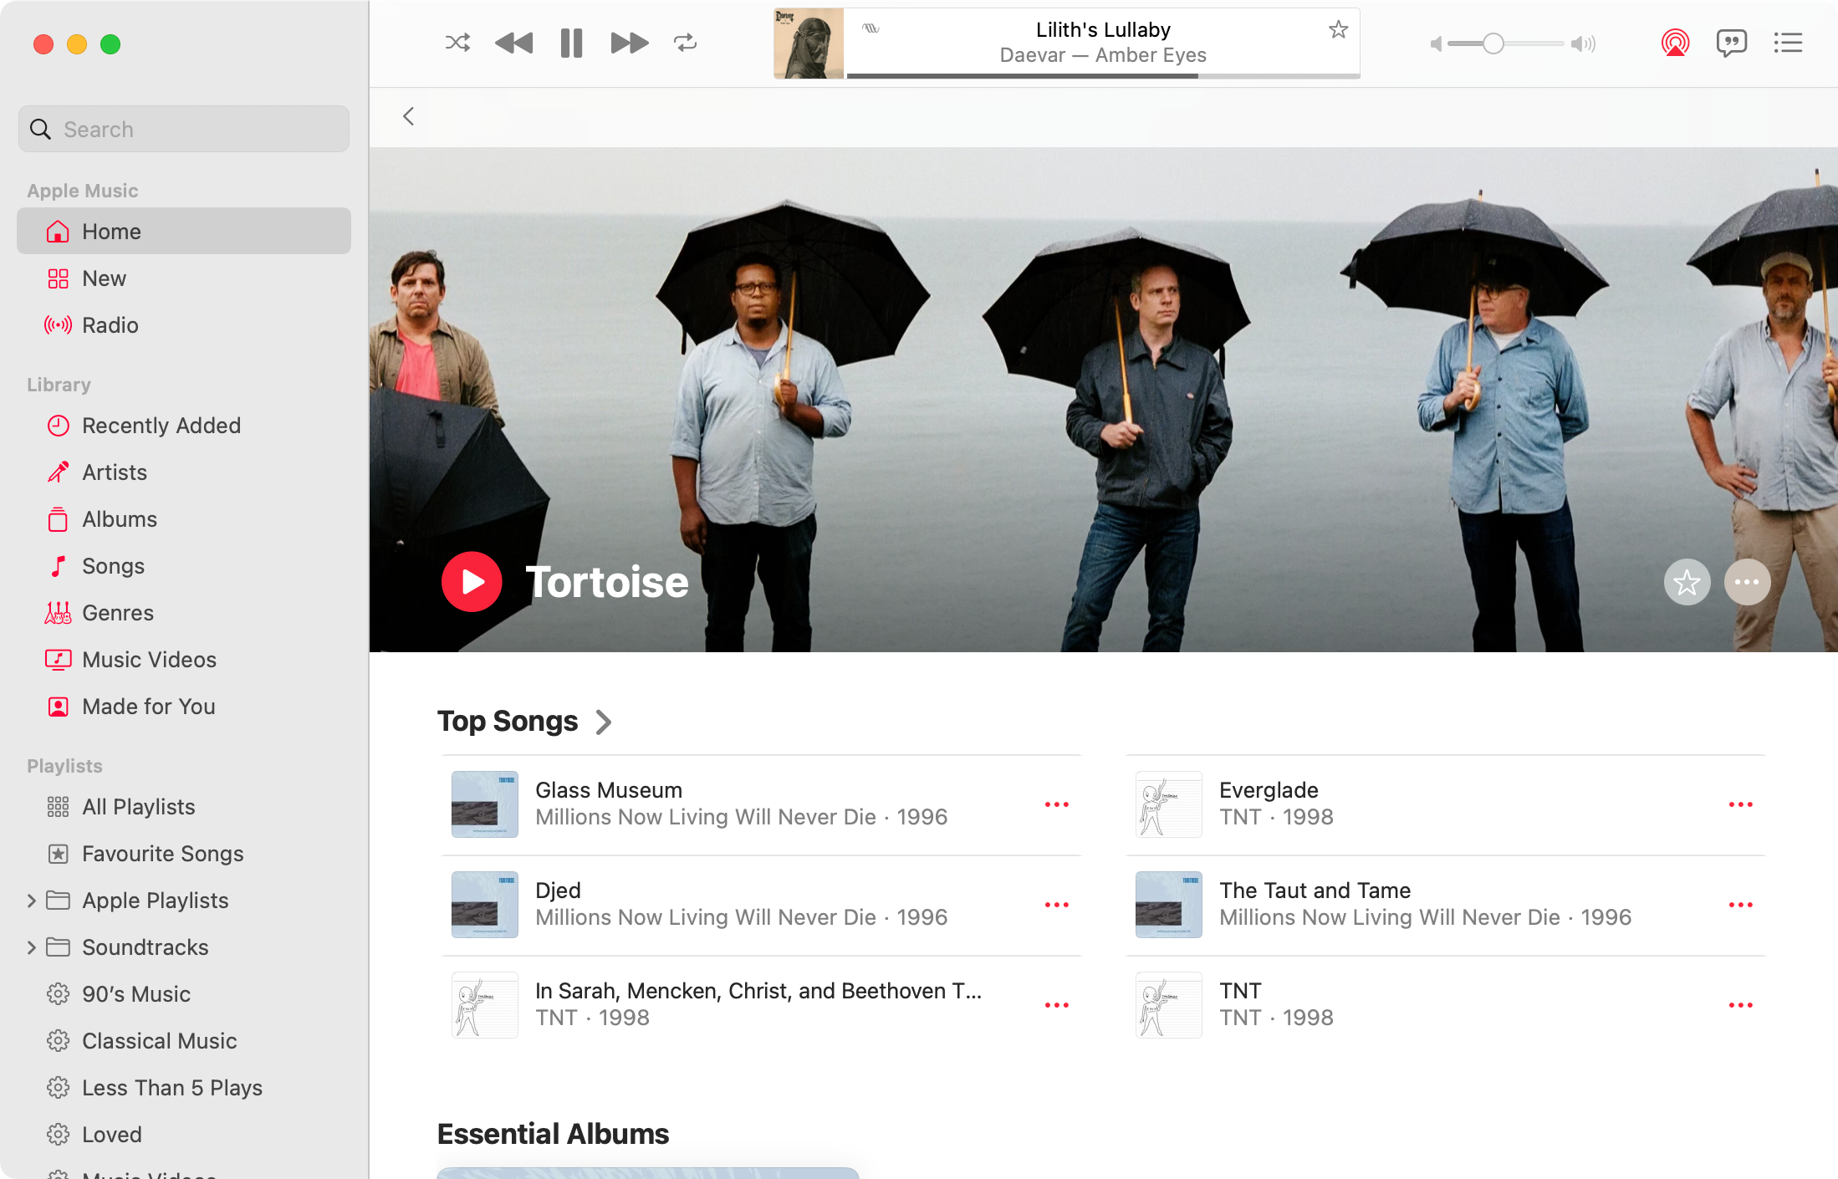Click the Music Videos library sidebar icon

[58, 660]
